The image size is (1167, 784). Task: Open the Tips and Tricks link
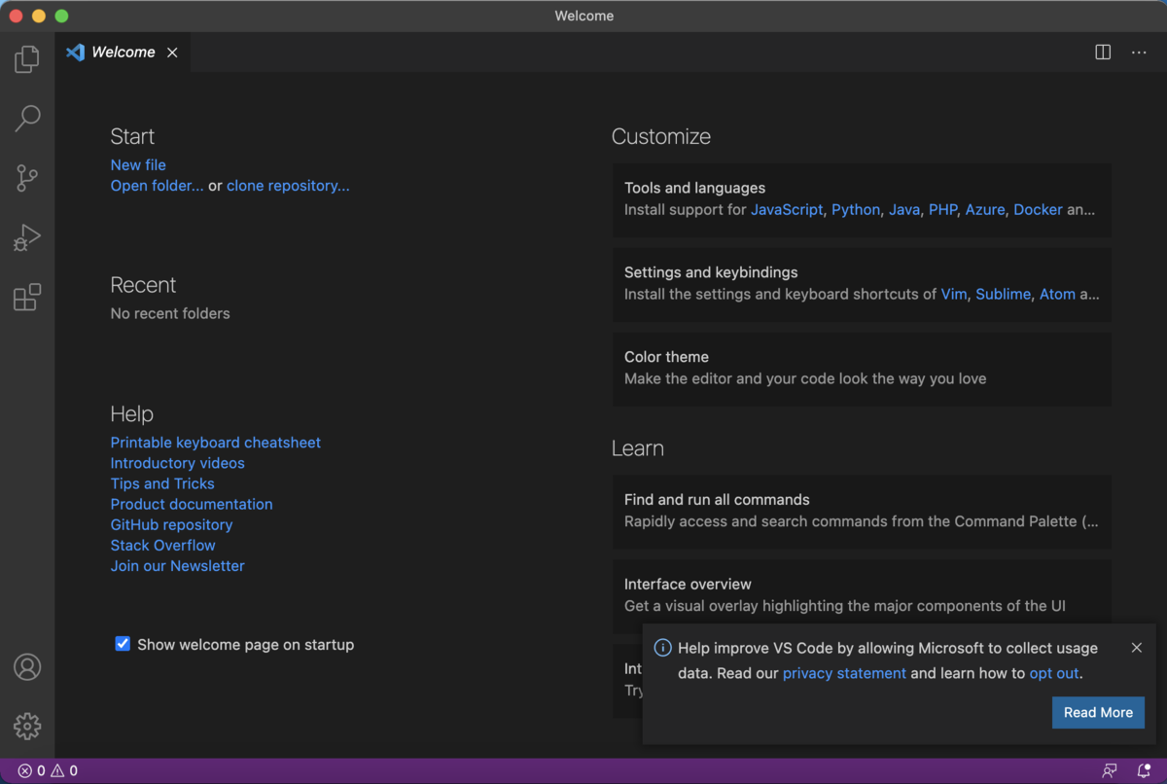pos(162,483)
